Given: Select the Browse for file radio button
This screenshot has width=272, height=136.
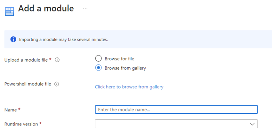Looking at the screenshot, I should [98, 58].
